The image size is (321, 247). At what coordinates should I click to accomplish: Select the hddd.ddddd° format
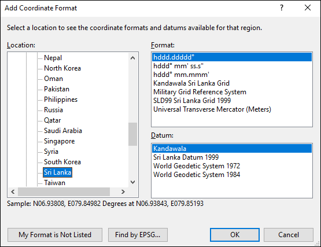click(x=232, y=57)
